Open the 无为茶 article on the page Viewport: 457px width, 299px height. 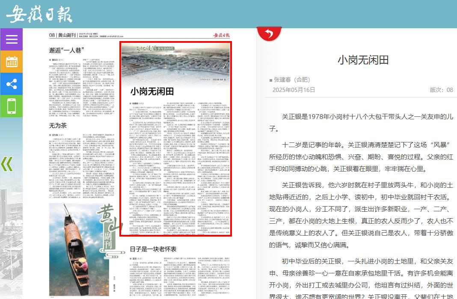58,125
